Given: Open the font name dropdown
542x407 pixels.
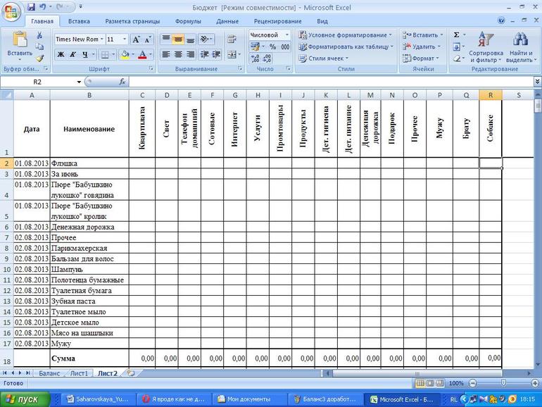Looking at the screenshot, I should (101, 39).
